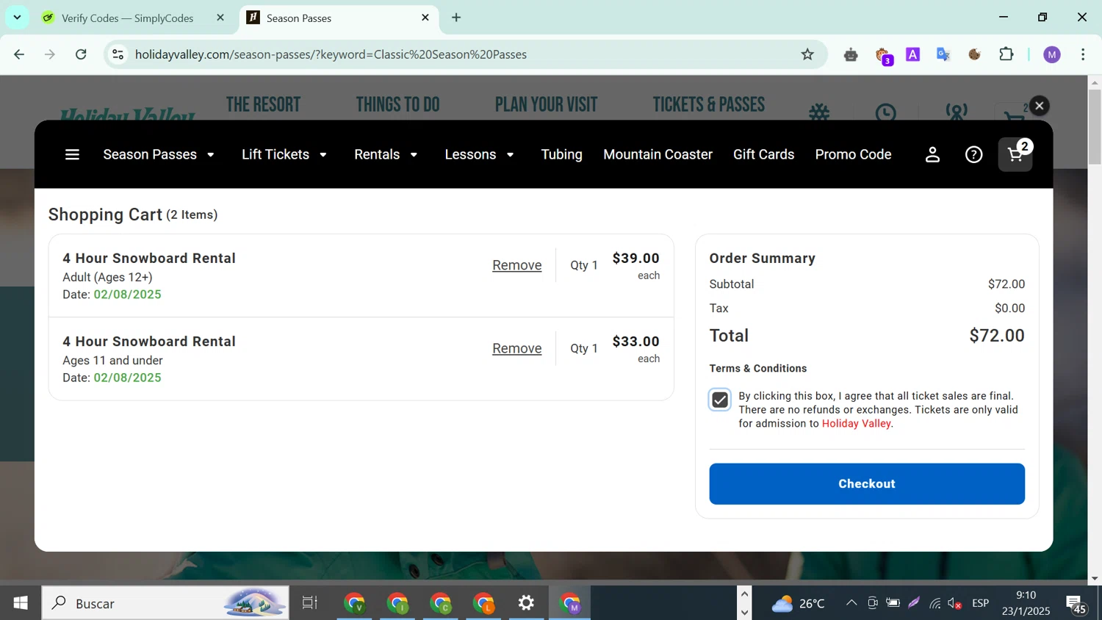Click the Holiday Valley link in terms
The width and height of the screenshot is (1102, 620).
pyautogui.click(x=856, y=424)
